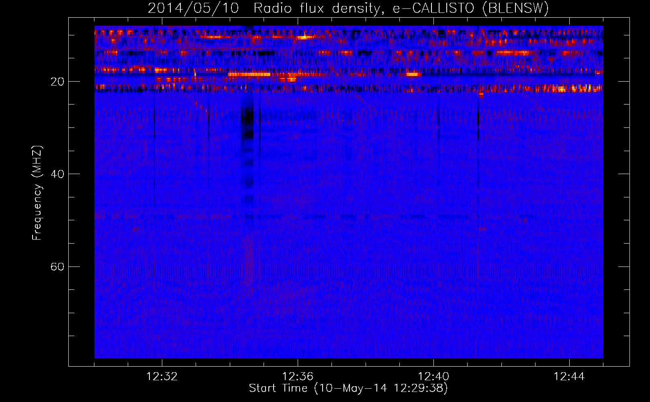Click the 40 frequency tick label
The height and width of the screenshot is (402, 650).
click(57, 174)
